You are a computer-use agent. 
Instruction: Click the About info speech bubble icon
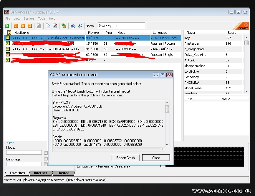[x=80, y=26]
